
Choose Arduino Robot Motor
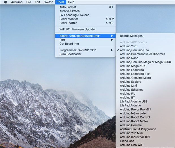[x=145, y=121]
